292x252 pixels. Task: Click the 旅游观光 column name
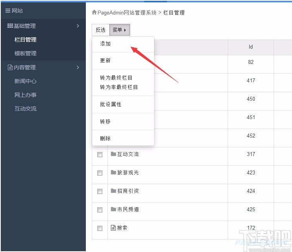pos(128,172)
